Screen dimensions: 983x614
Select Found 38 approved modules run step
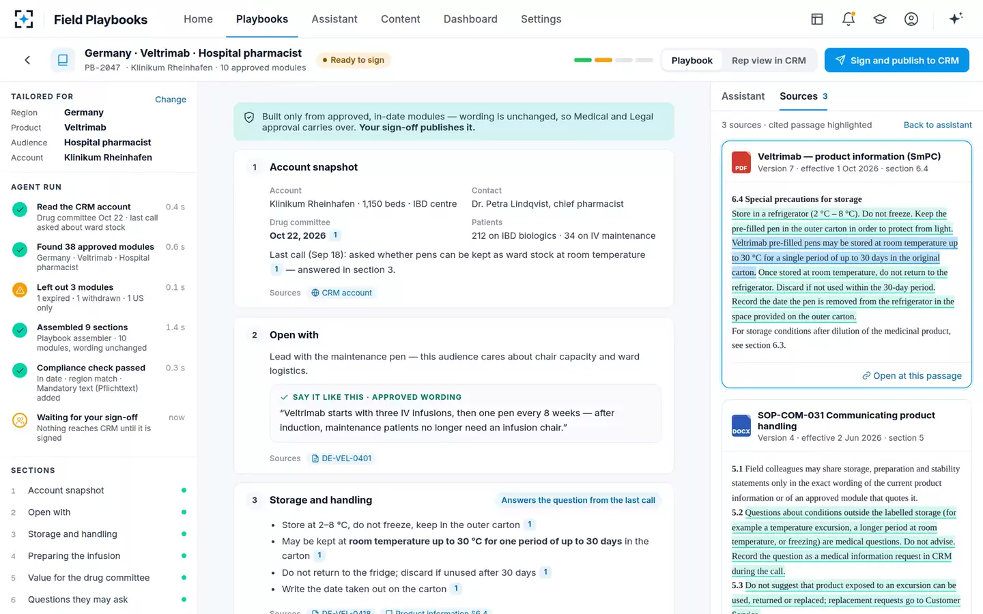(x=99, y=257)
